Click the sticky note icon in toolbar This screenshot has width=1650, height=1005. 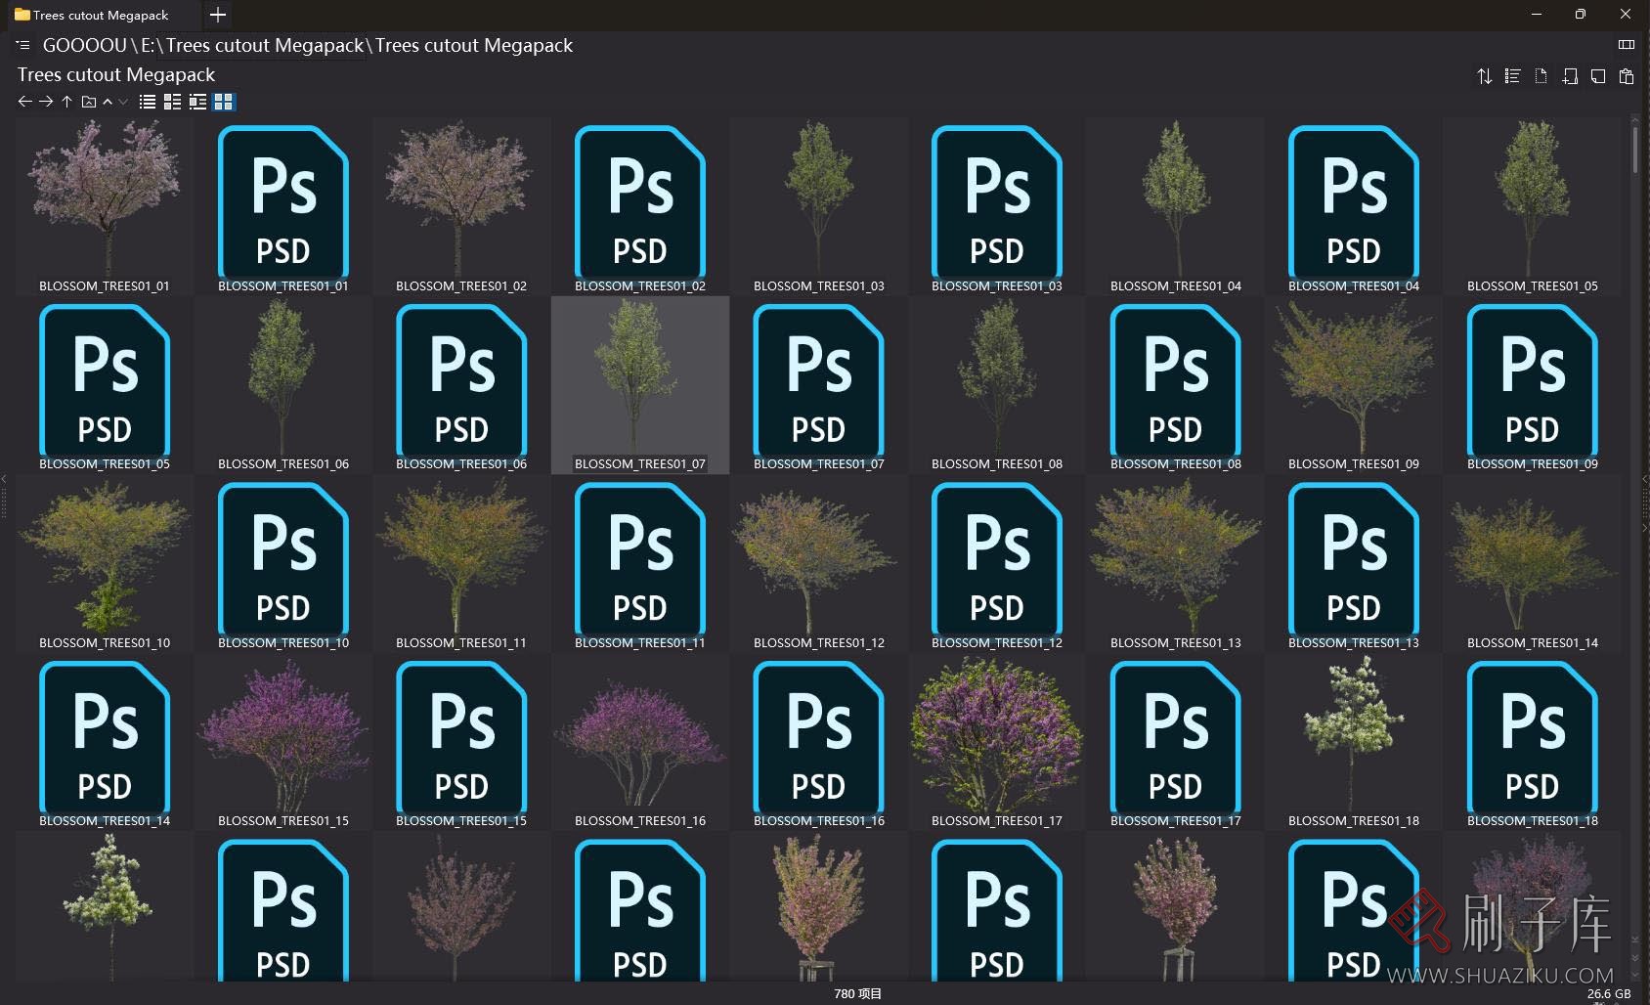coord(1598,76)
